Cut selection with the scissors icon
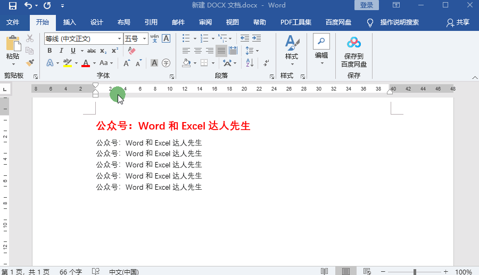Image resolution: width=479 pixels, height=275 pixels. pos(30,38)
